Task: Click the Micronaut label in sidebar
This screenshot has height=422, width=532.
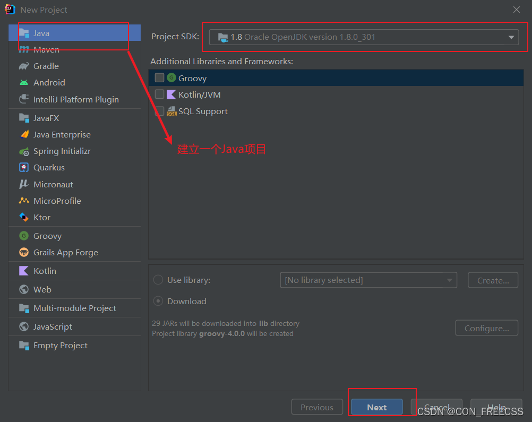Action: click(x=53, y=184)
